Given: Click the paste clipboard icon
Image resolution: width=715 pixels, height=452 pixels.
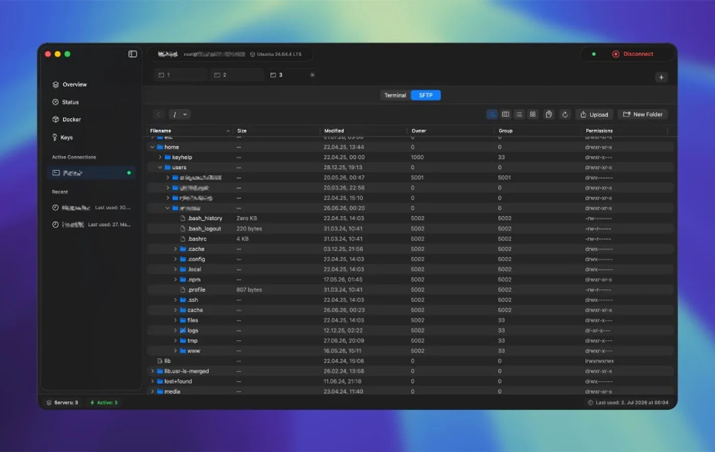Looking at the screenshot, I should 549,115.
